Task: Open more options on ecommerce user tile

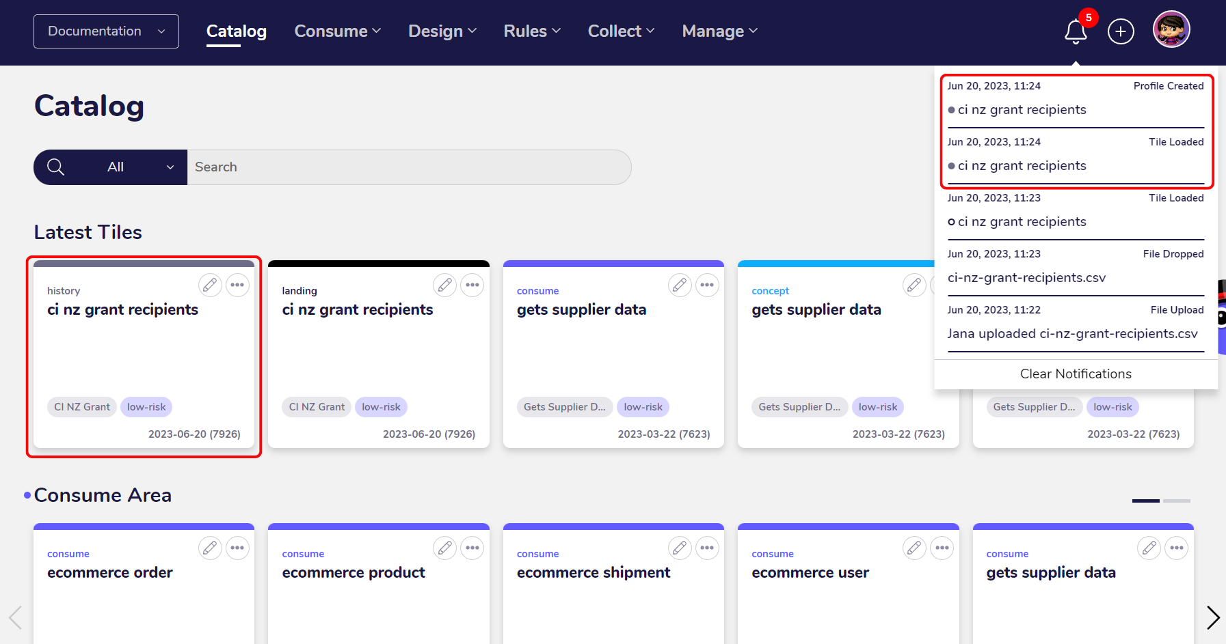Action: pos(942,548)
